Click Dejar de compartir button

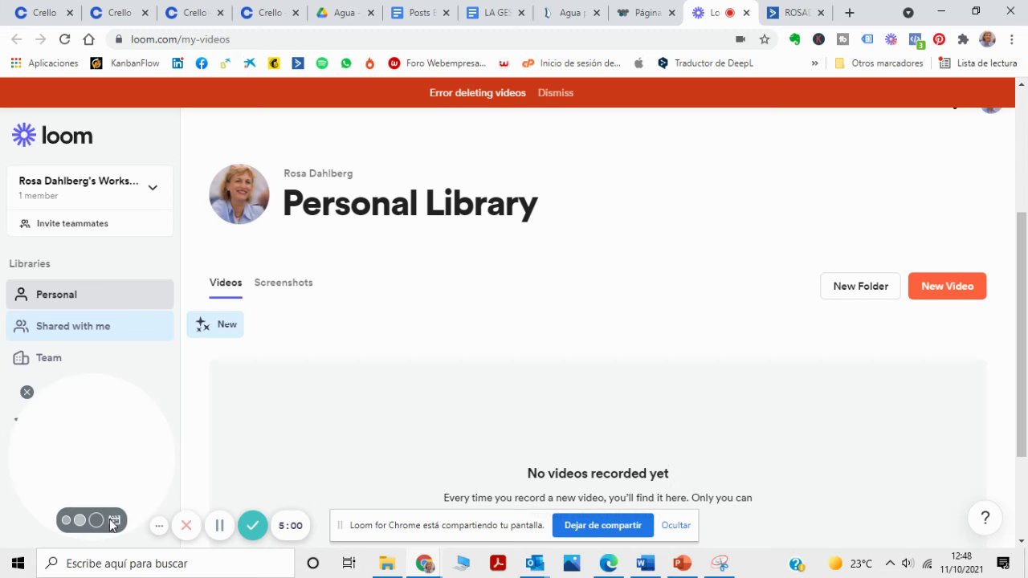[x=602, y=525]
